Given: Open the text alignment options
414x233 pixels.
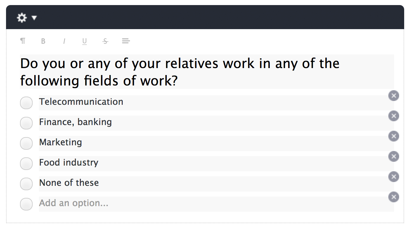Looking at the screenshot, I should (x=126, y=41).
